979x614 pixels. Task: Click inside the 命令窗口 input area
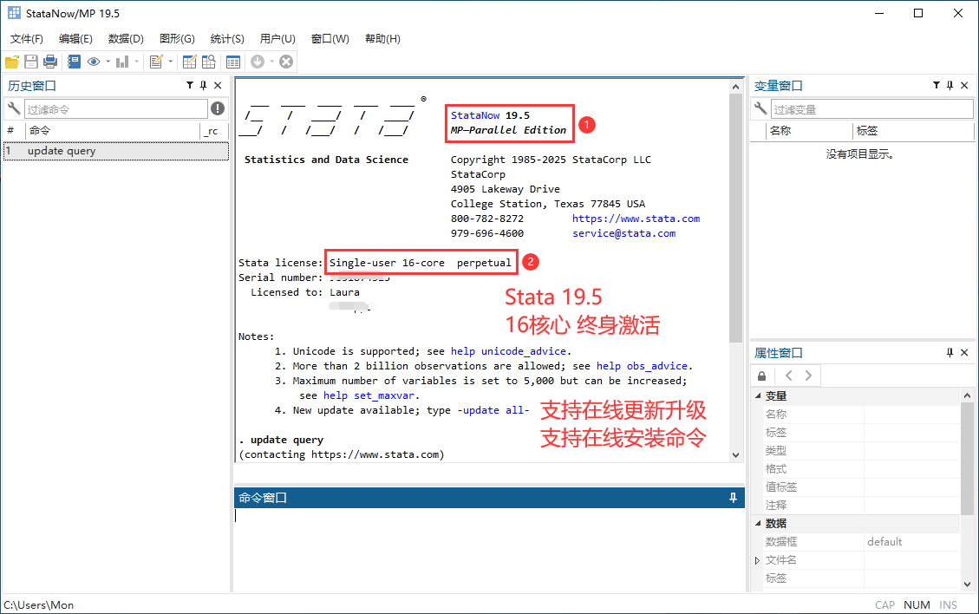tap(489, 548)
